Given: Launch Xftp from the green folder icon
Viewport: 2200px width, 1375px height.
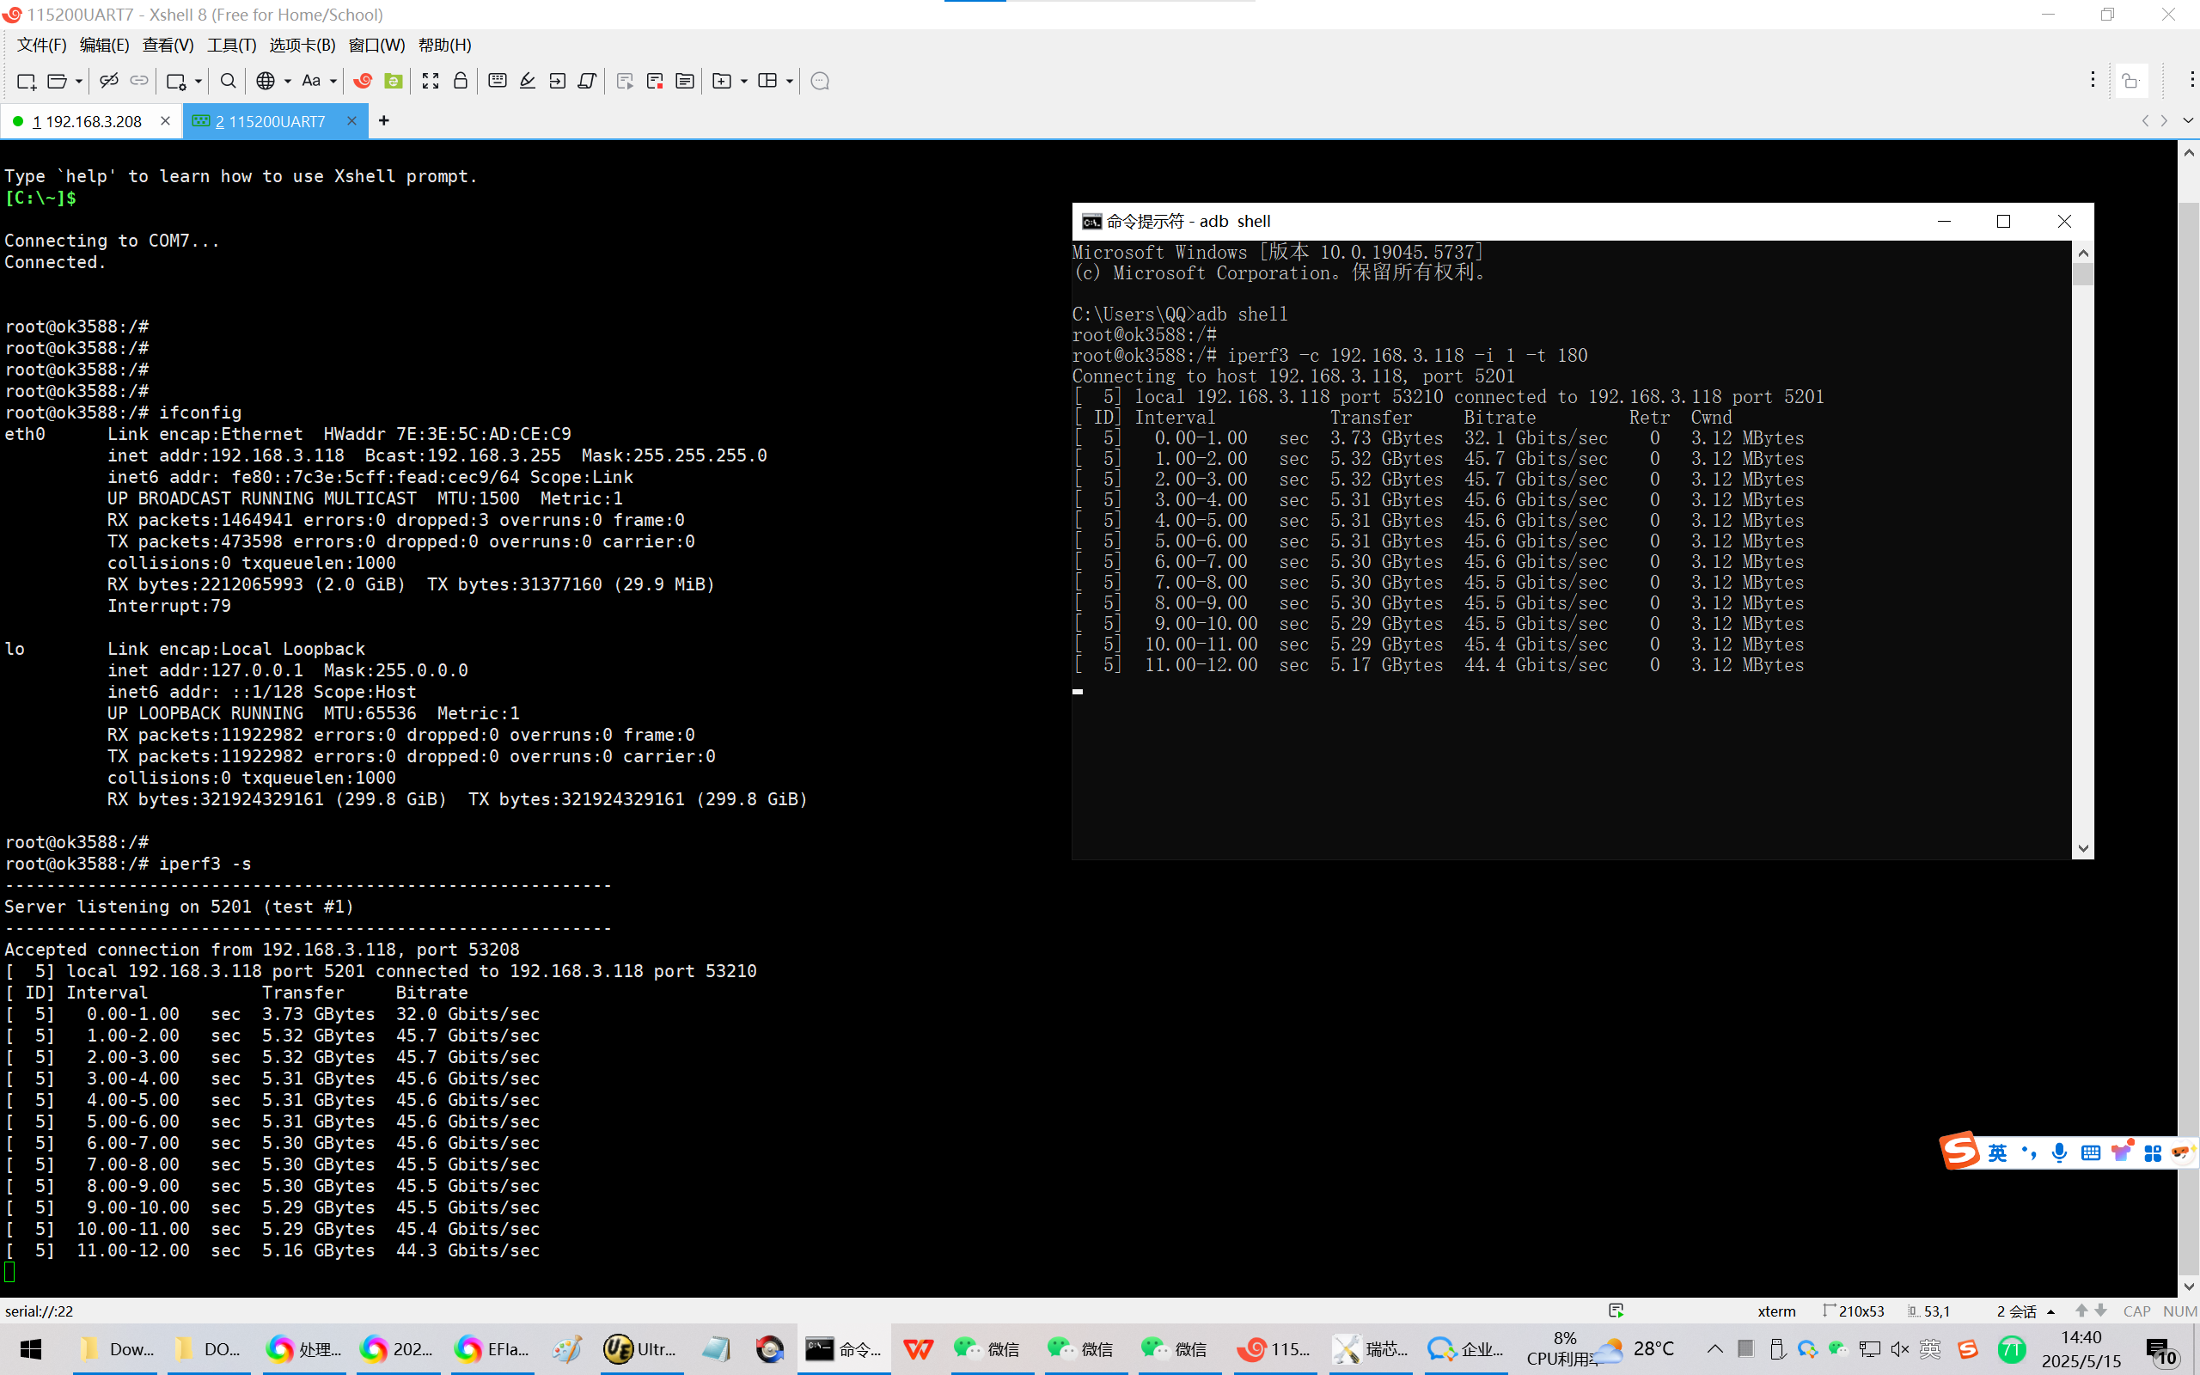Looking at the screenshot, I should [x=393, y=81].
